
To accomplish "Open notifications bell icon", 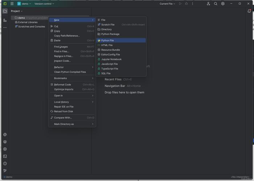I will tap(249, 11).
